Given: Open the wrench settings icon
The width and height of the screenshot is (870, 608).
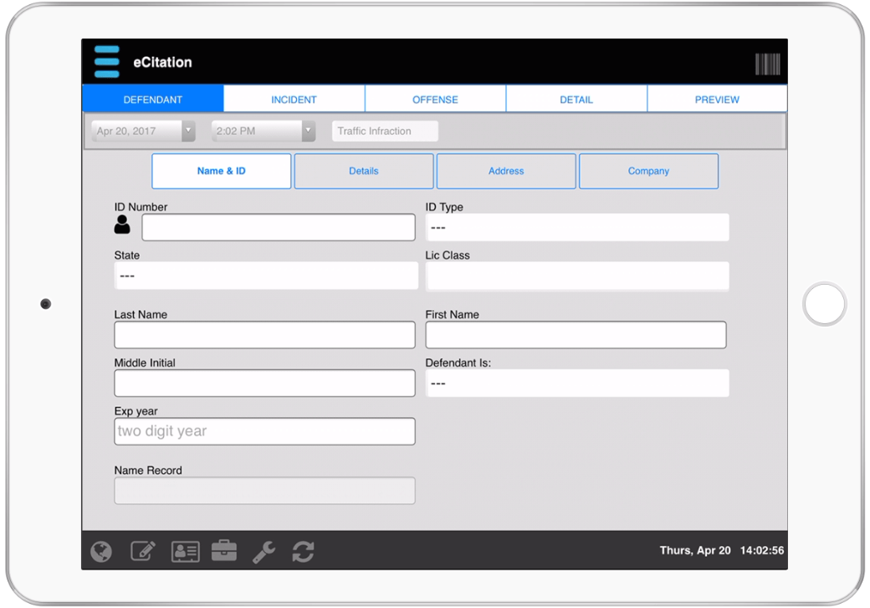Looking at the screenshot, I should coord(264,552).
